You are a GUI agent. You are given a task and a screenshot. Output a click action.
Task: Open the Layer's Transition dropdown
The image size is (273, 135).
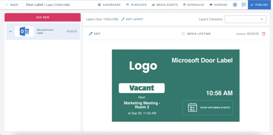[245, 19]
